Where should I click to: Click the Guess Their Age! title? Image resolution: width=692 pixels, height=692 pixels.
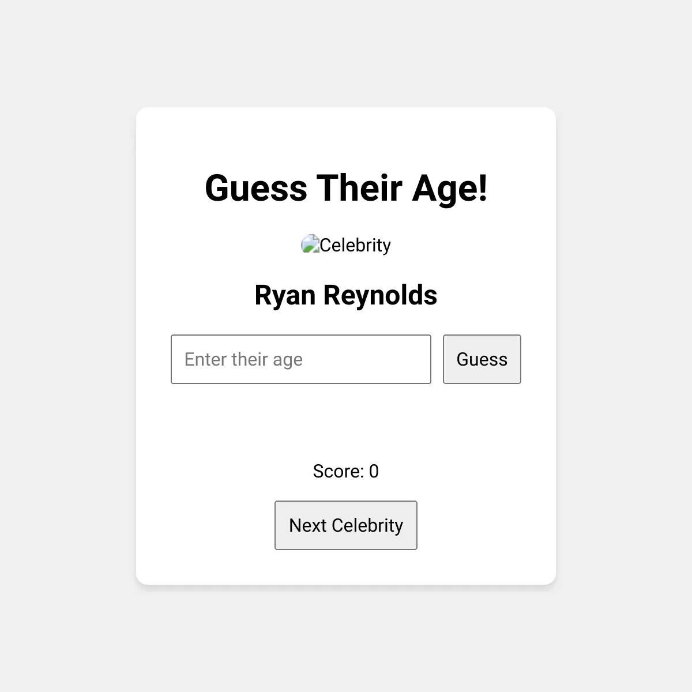[x=346, y=188]
